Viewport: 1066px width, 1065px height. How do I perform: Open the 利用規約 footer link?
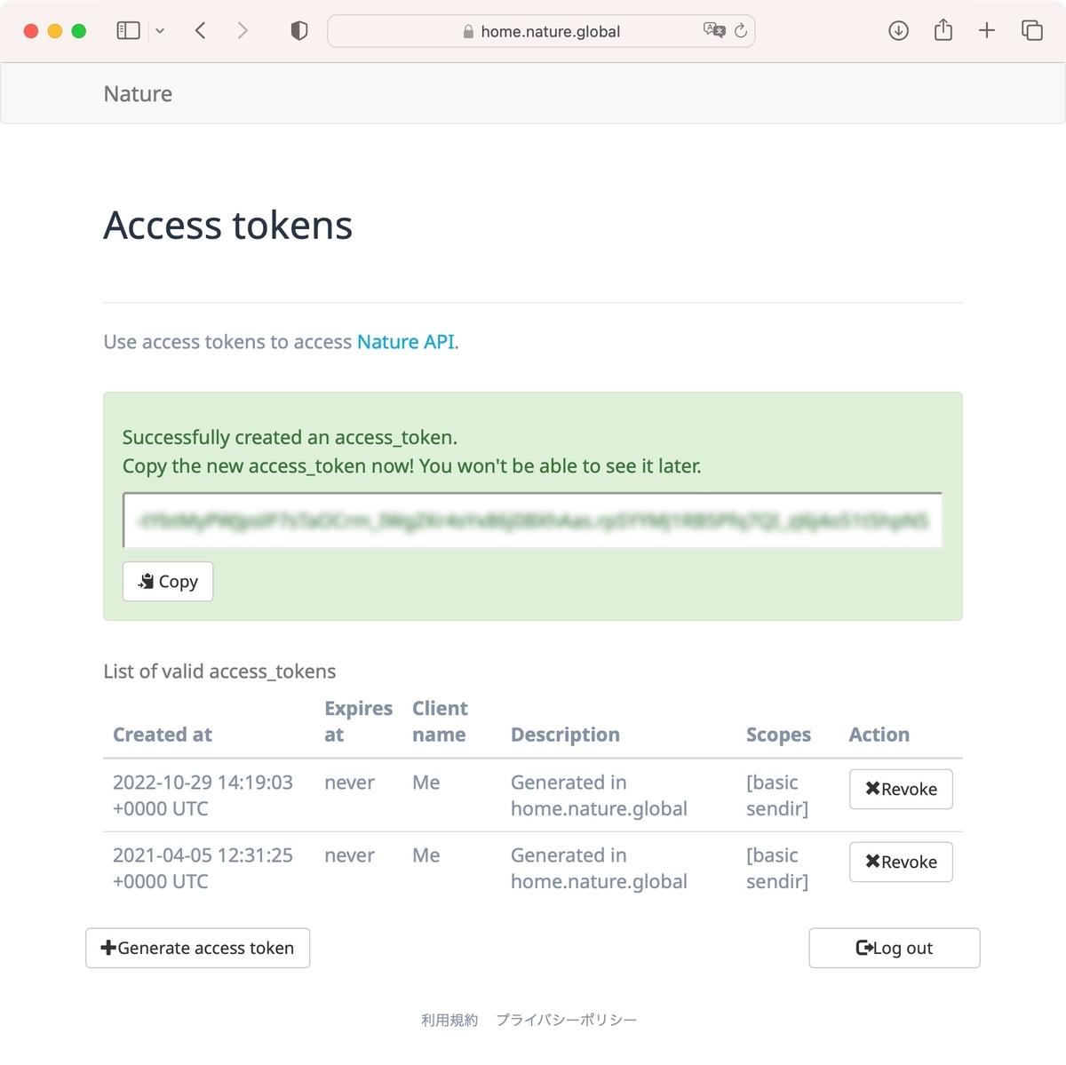point(449,1020)
